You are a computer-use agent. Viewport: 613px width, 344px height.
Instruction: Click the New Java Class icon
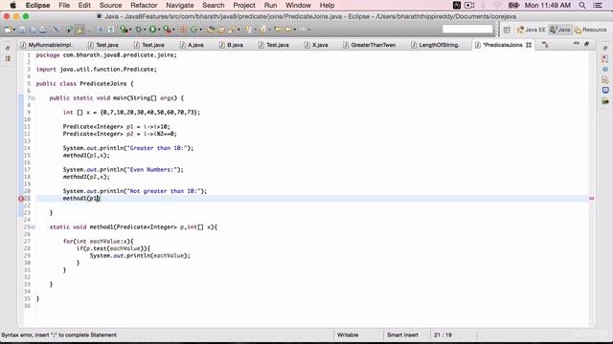[x=194, y=30]
